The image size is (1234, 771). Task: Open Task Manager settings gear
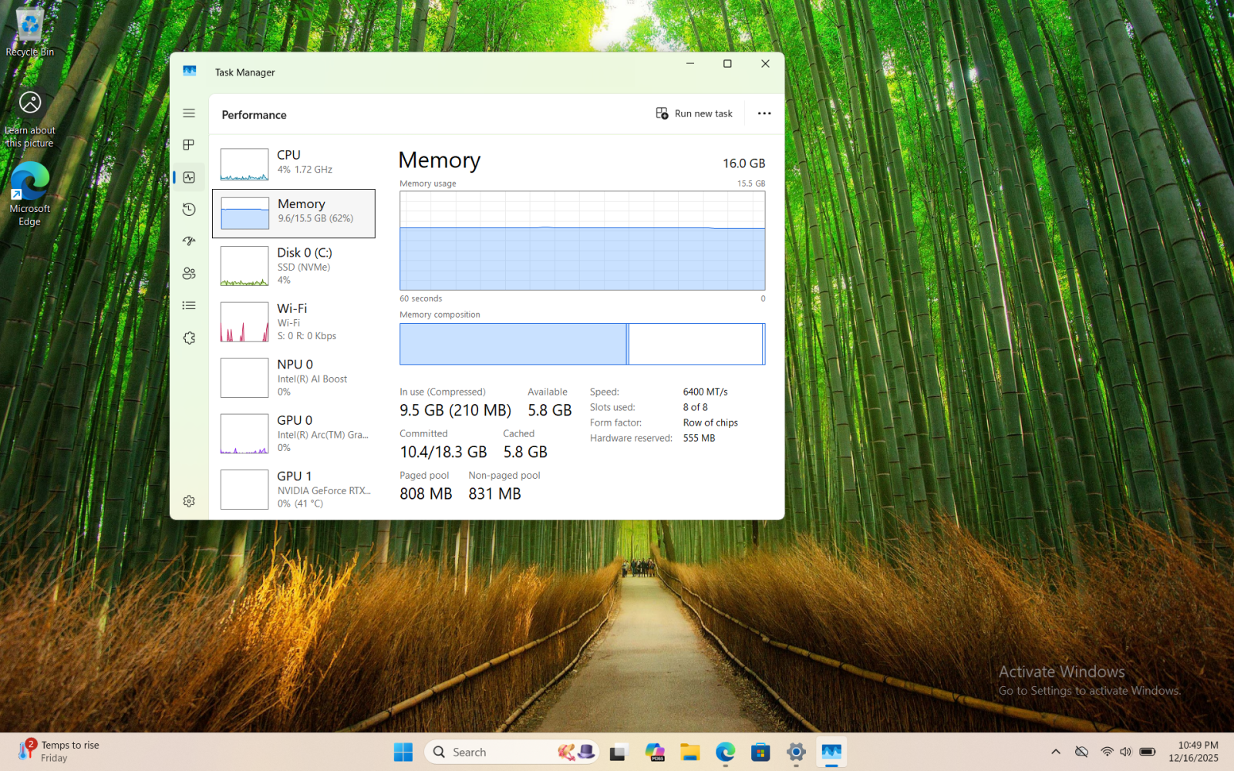(189, 501)
